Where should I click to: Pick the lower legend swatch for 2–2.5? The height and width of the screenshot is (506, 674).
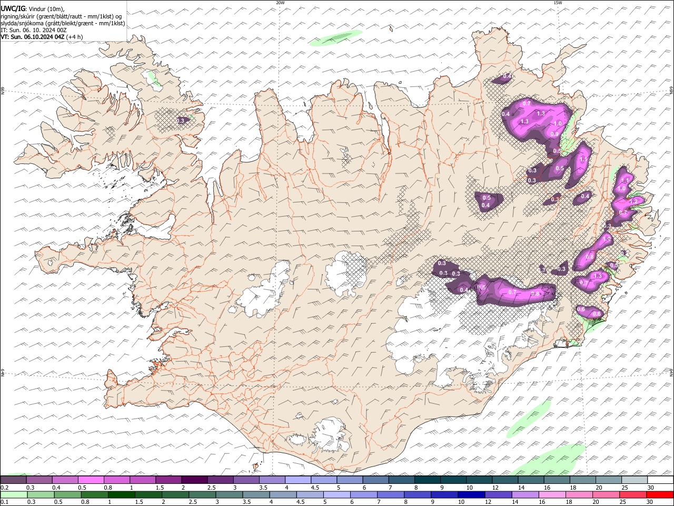(175, 495)
